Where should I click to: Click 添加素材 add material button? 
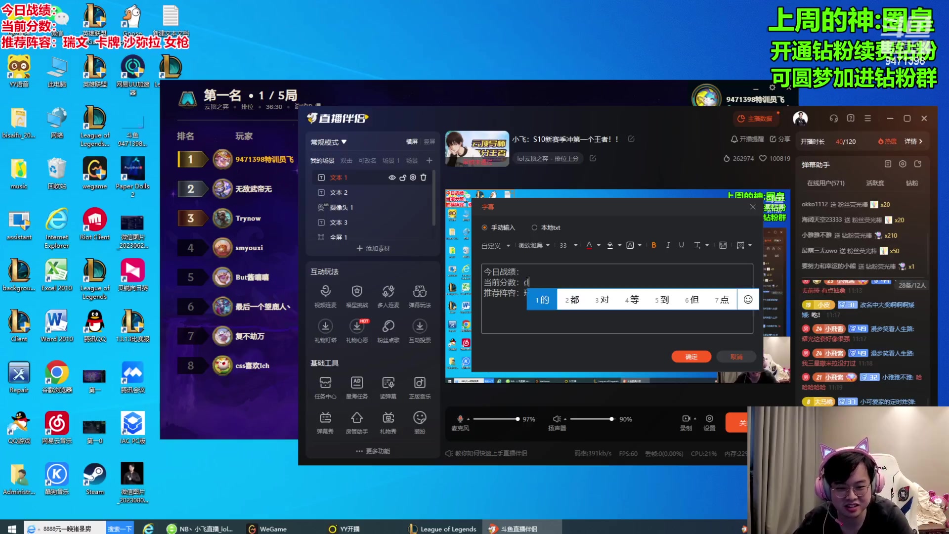coord(373,248)
